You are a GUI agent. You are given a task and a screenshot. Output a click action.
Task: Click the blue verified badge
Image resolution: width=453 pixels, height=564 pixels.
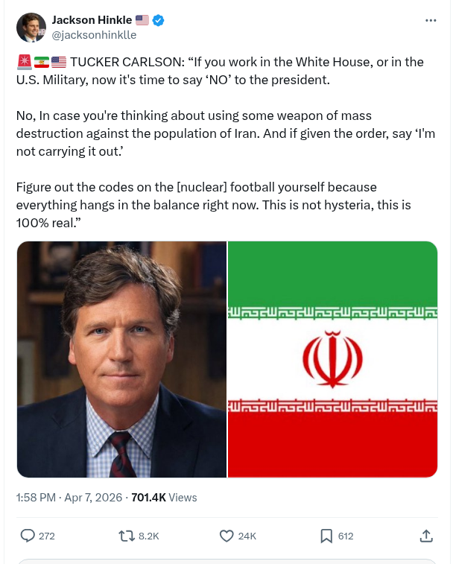[158, 20]
